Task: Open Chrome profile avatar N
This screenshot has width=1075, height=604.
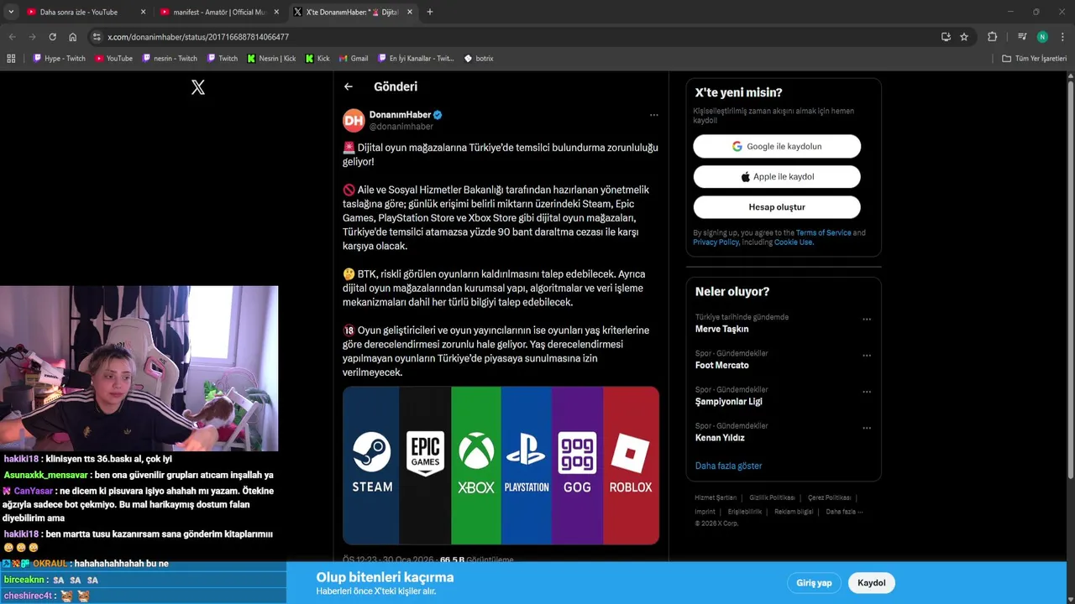Action: (1042, 37)
